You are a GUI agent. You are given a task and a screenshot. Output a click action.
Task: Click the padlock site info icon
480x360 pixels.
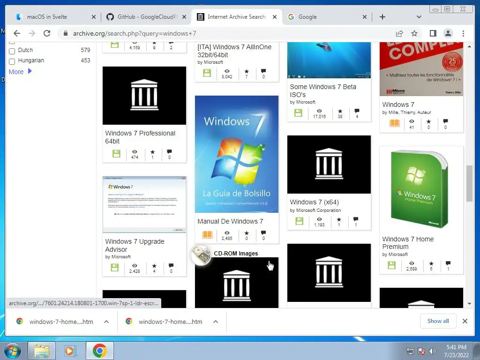[65, 33]
